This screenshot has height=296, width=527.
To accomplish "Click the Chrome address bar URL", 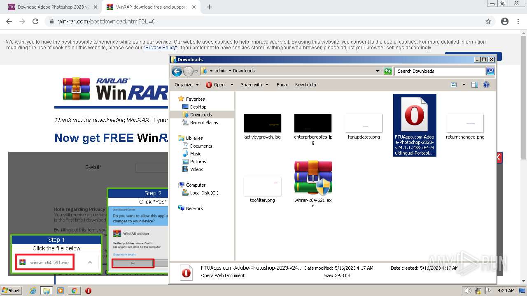I will [107, 21].
